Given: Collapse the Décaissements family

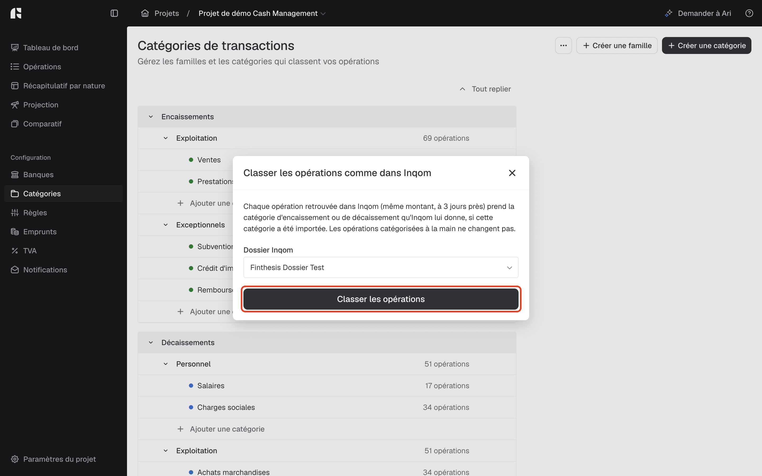Looking at the screenshot, I should pos(151,342).
